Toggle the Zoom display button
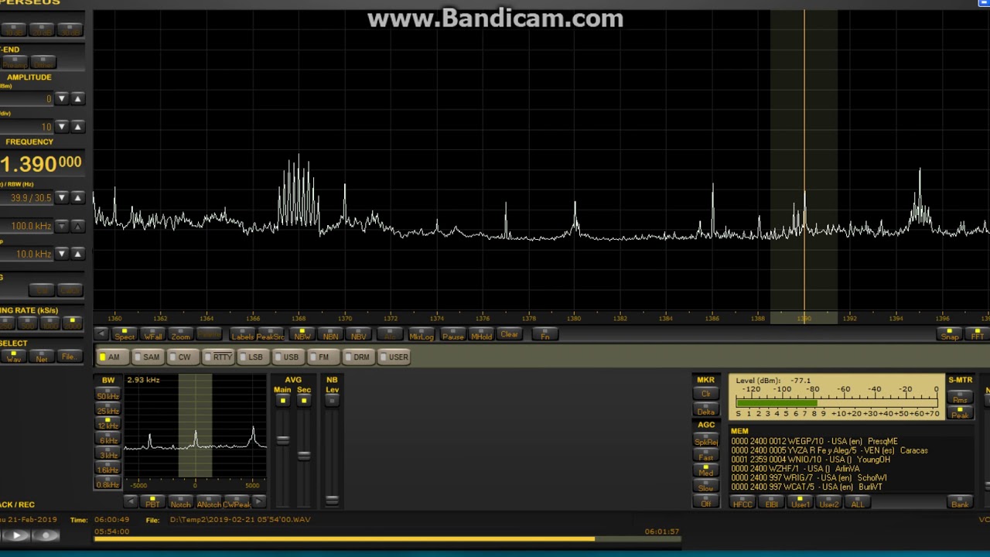This screenshot has height=557, width=990. [181, 334]
